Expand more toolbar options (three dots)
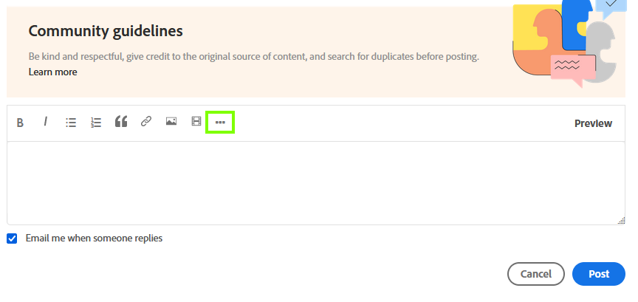This screenshot has width=638, height=302. [x=220, y=123]
